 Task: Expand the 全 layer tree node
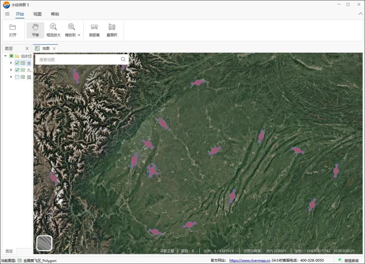coord(11,63)
